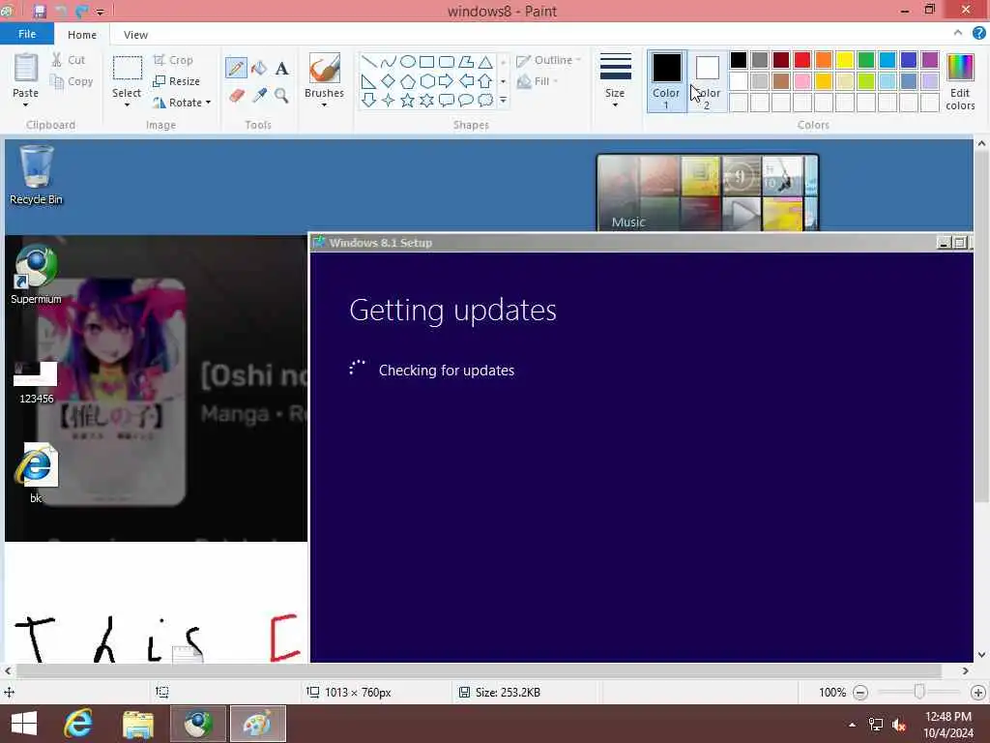The image size is (990, 743).
Task: Open Customize Quick Access Toolbar arrow
Action: tap(100, 12)
